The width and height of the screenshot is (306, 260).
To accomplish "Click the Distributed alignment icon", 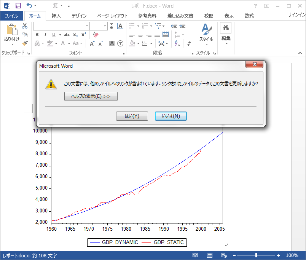I will tap(166, 35).
